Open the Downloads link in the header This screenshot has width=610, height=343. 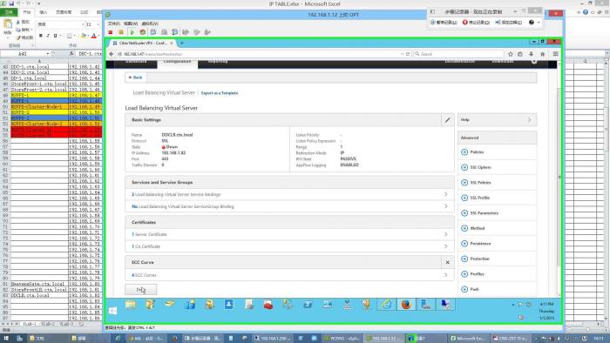point(502,62)
